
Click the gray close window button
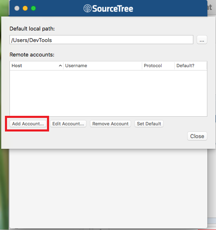(x=17, y=8)
